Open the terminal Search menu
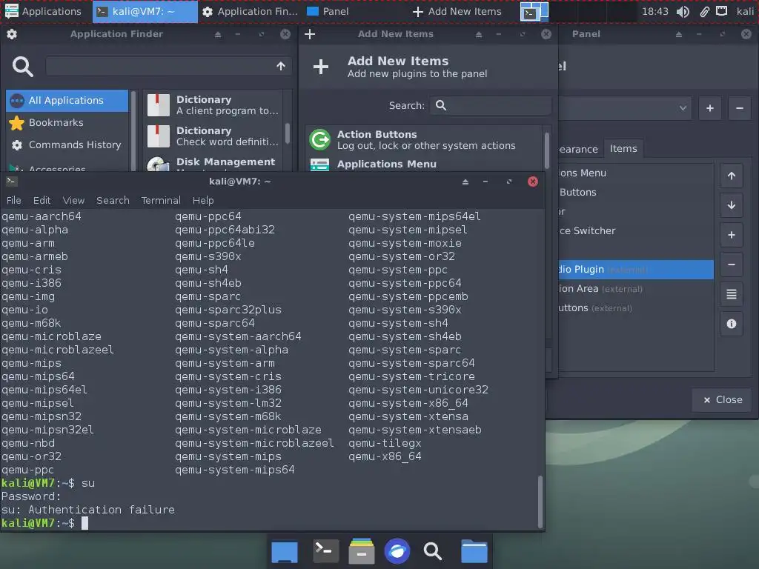This screenshot has height=569, width=759. (x=113, y=200)
